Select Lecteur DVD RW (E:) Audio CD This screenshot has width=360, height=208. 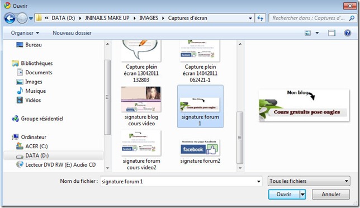pyautogui.click(x=56, y=164)
